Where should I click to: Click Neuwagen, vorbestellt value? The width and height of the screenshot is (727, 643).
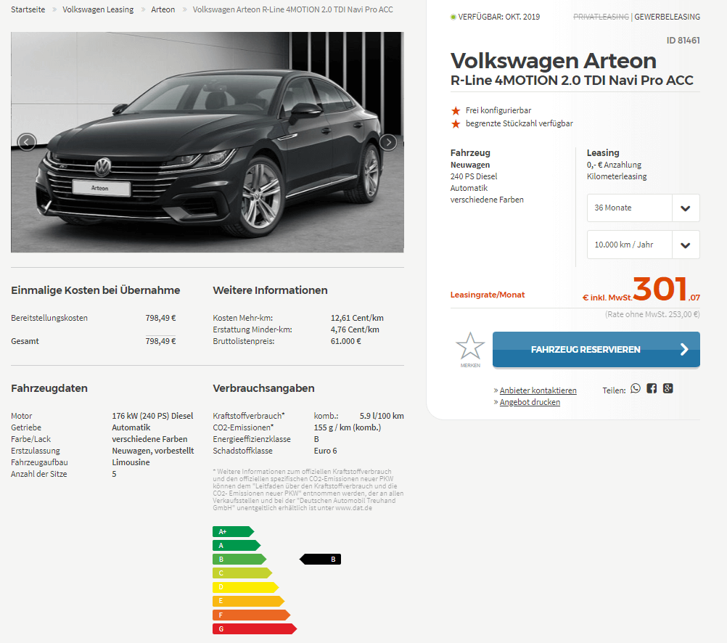152,451
